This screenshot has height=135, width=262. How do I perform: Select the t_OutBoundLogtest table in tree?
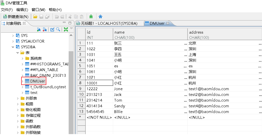pyautogui.click(x=48, y=87)
